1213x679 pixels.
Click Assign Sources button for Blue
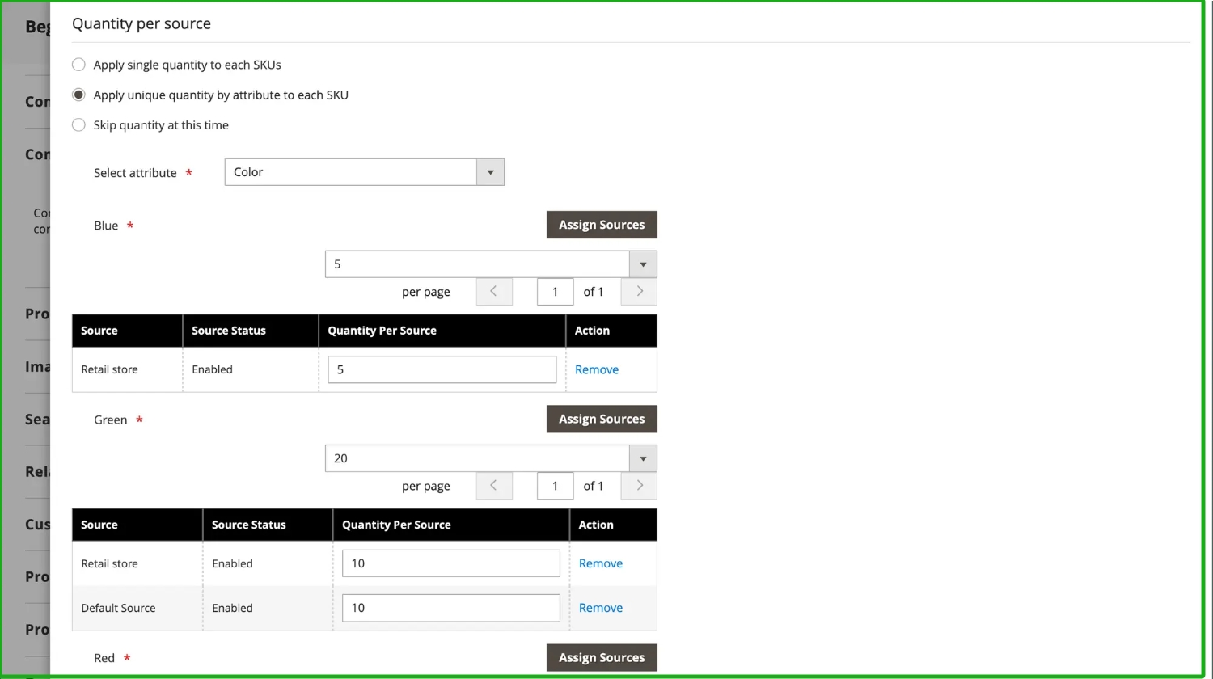point(601,225)
